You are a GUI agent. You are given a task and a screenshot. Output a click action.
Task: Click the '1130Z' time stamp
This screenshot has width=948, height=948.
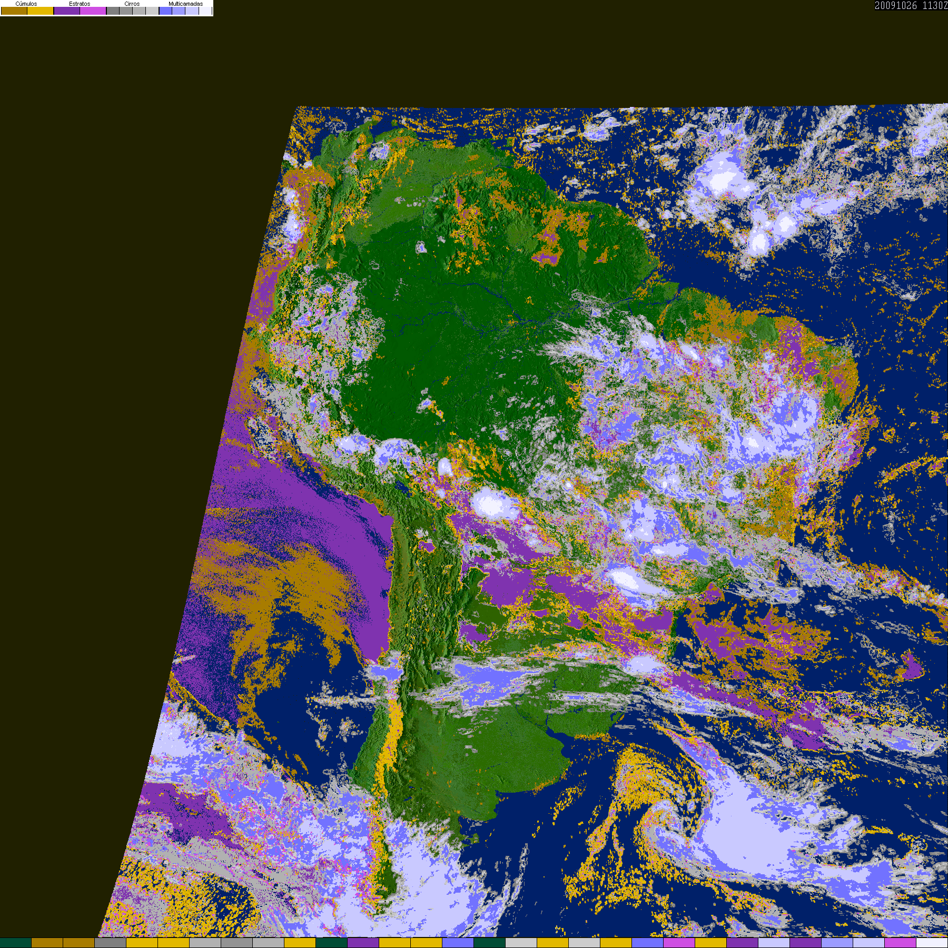935,5
